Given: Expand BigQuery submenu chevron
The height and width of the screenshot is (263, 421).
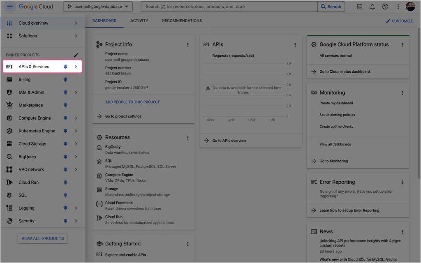Looking at the screenshot, I should tap(76, 157).
